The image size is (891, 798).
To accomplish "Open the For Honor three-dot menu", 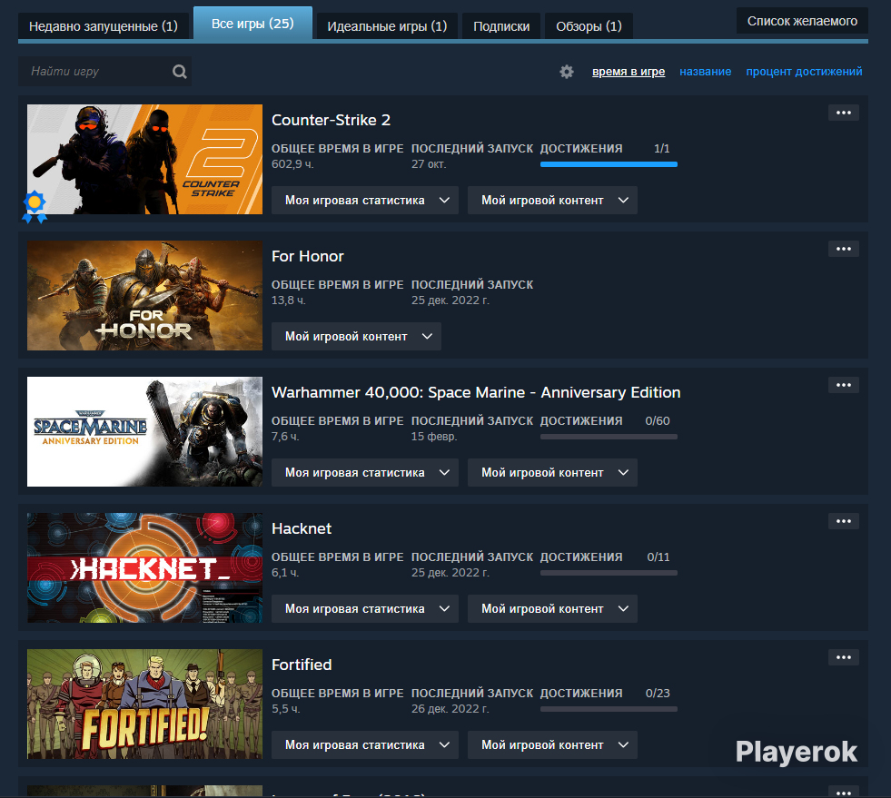I will click(x=843, y=249).
